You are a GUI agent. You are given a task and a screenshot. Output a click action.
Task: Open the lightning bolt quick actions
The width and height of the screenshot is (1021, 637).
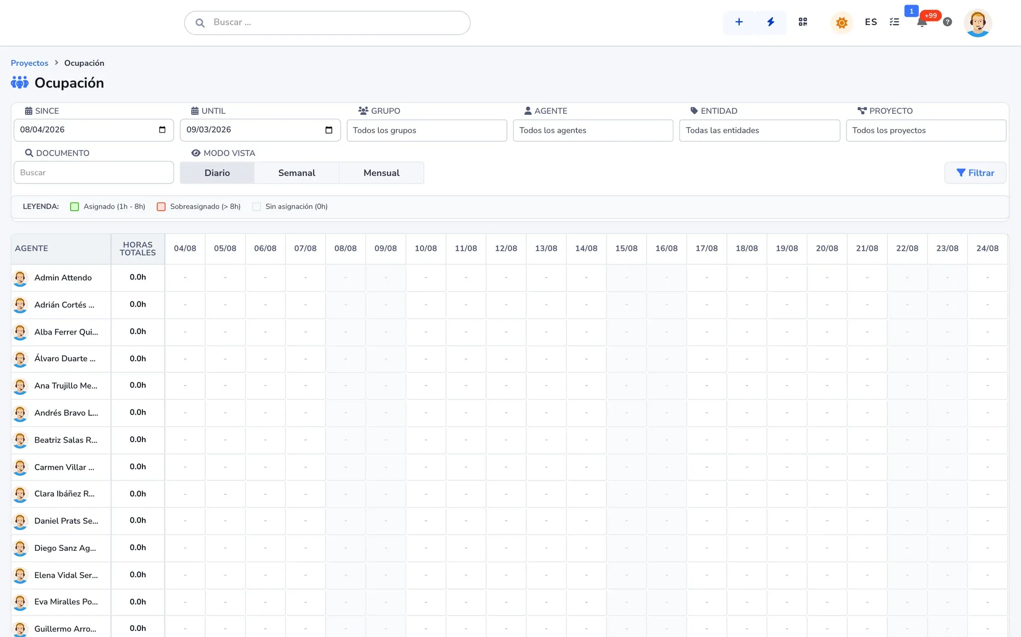point(770,22)
